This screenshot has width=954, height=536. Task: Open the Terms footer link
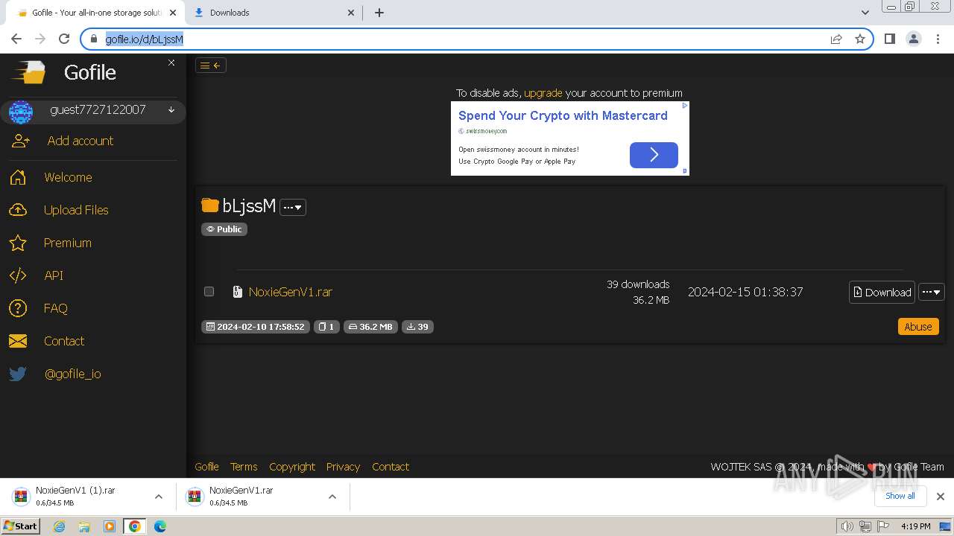coord(244,467)
